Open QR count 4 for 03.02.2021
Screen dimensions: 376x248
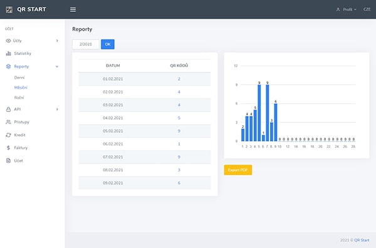pos(179,105)
